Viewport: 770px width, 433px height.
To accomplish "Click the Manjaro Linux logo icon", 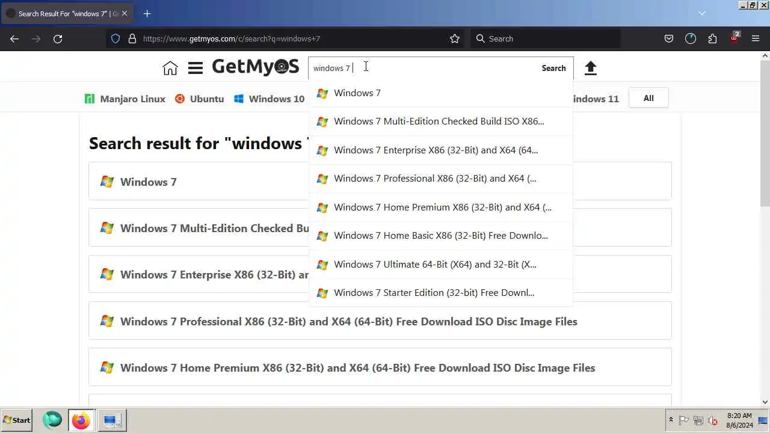I will point(90,99).
